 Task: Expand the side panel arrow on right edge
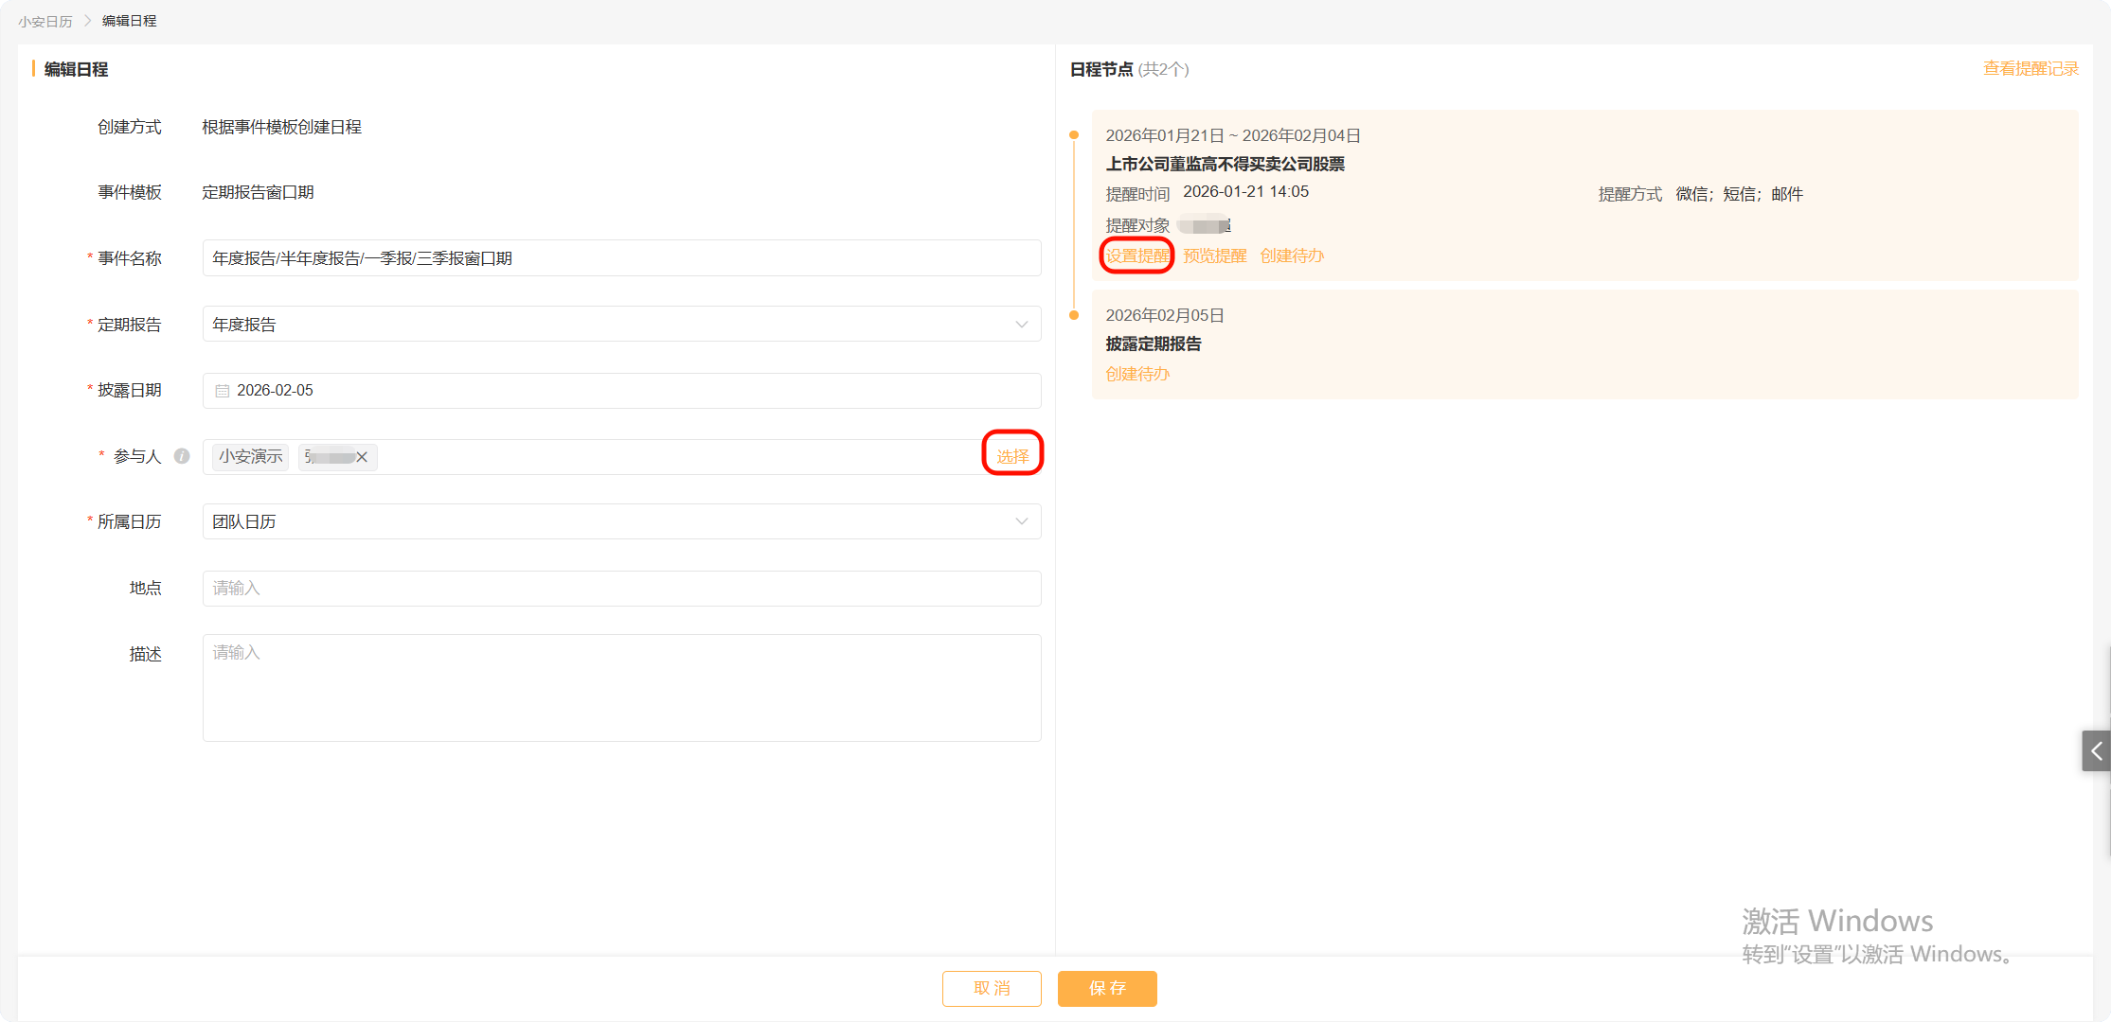(x=2096, y=750)
